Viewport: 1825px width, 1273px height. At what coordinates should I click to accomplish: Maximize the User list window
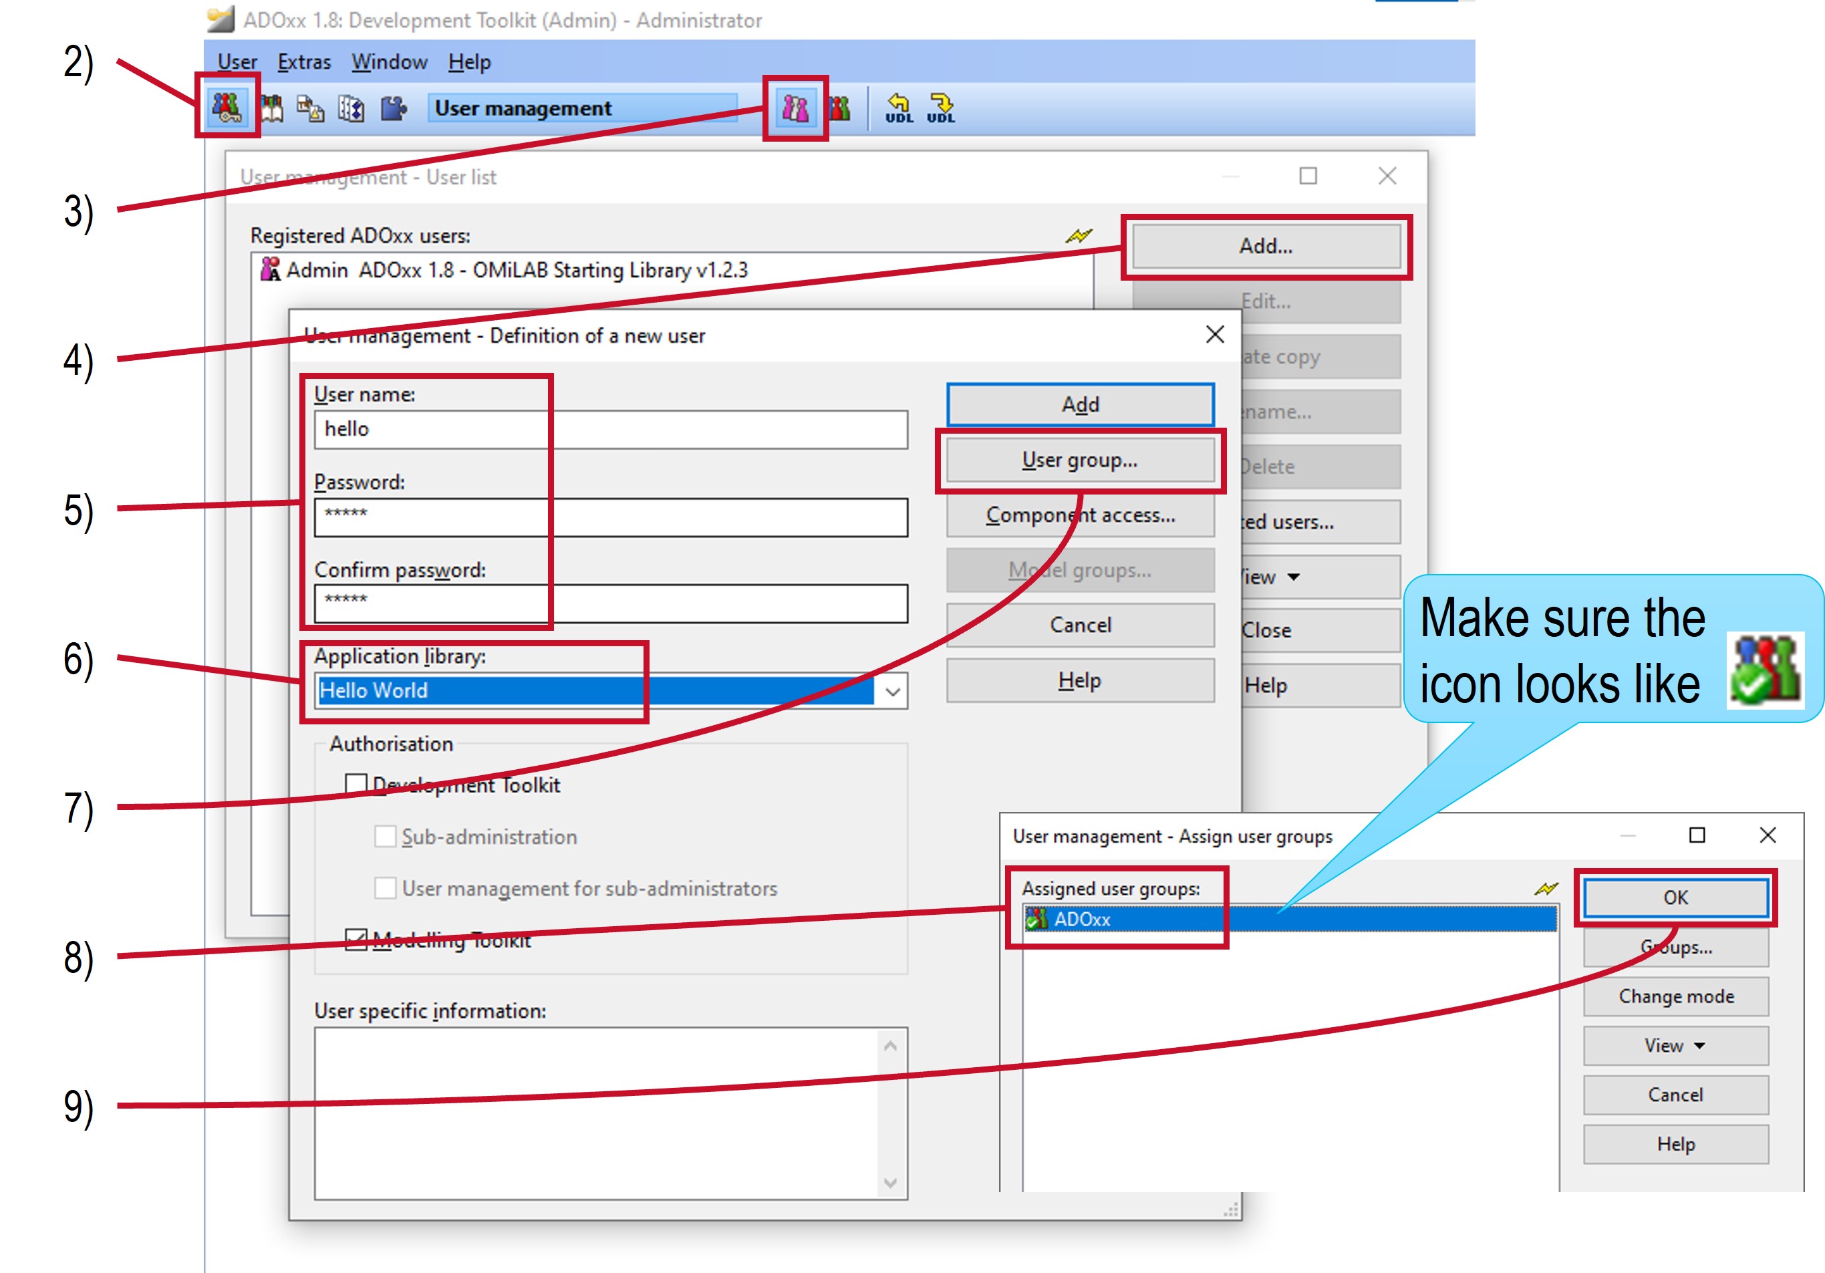click(1308, 176)
